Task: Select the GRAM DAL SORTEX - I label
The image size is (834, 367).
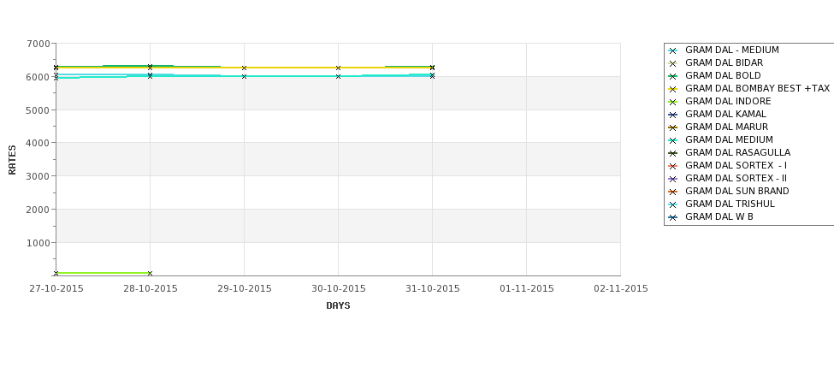Action: coord(736,165)
